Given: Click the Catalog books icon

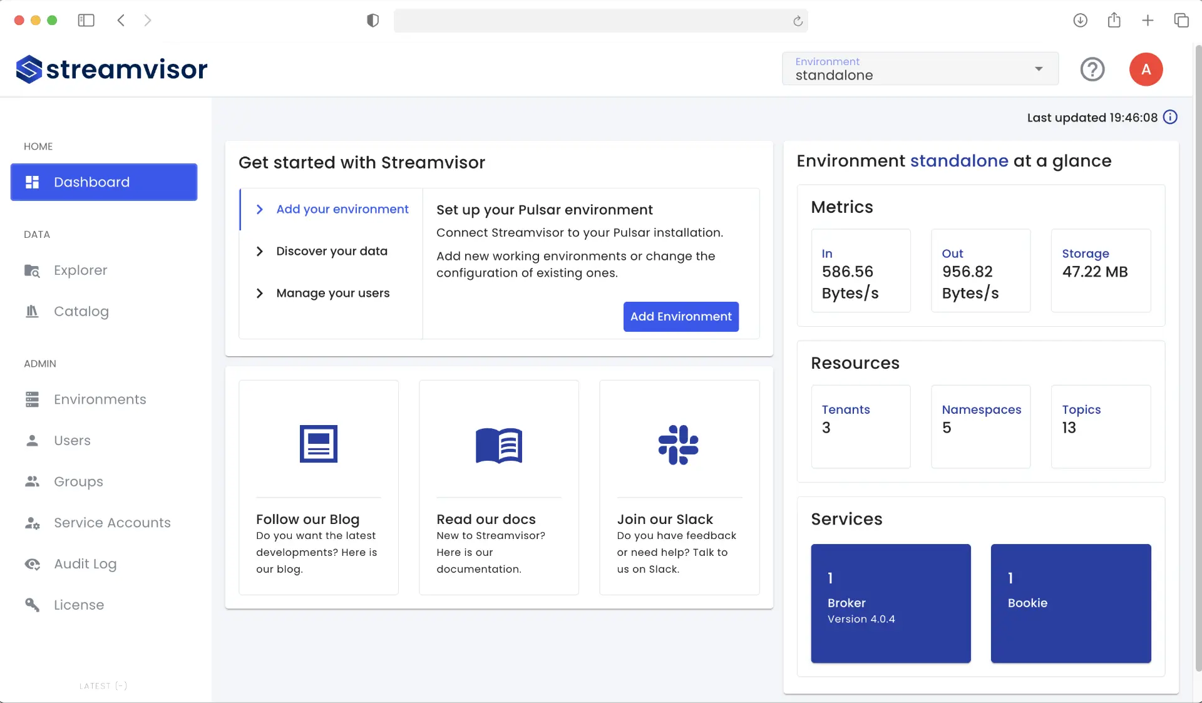Looking at the screenshot, I should pyautogui.click(x=32, y=311).
